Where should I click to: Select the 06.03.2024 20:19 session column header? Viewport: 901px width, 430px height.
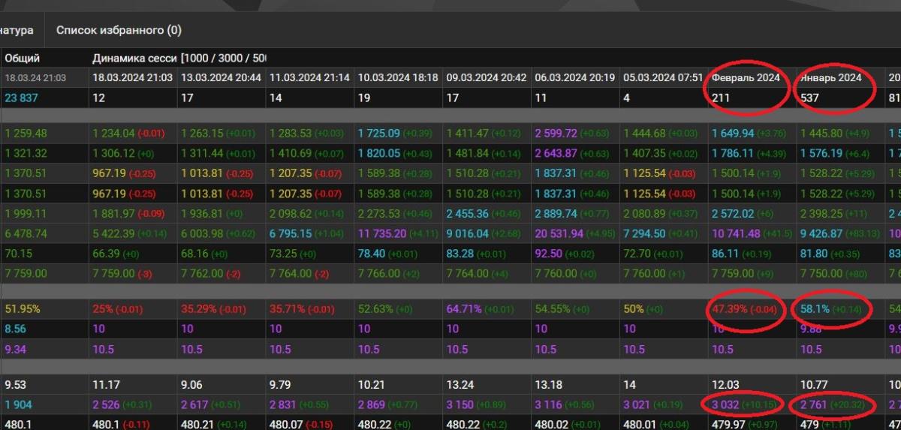pos(574,77)
